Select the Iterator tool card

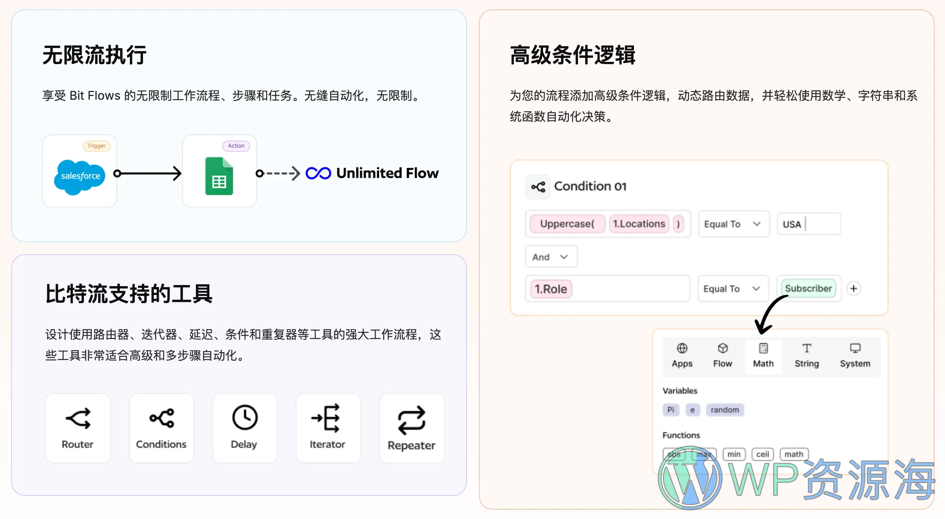coord(328,428)
